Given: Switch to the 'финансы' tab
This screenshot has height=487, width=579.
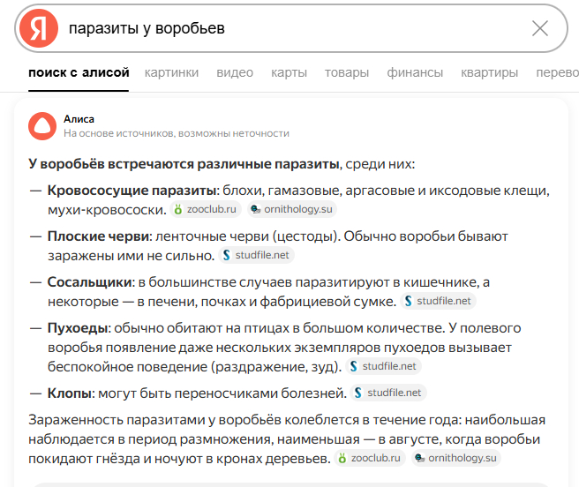Looking at the screenshot, I should [415, 72].
